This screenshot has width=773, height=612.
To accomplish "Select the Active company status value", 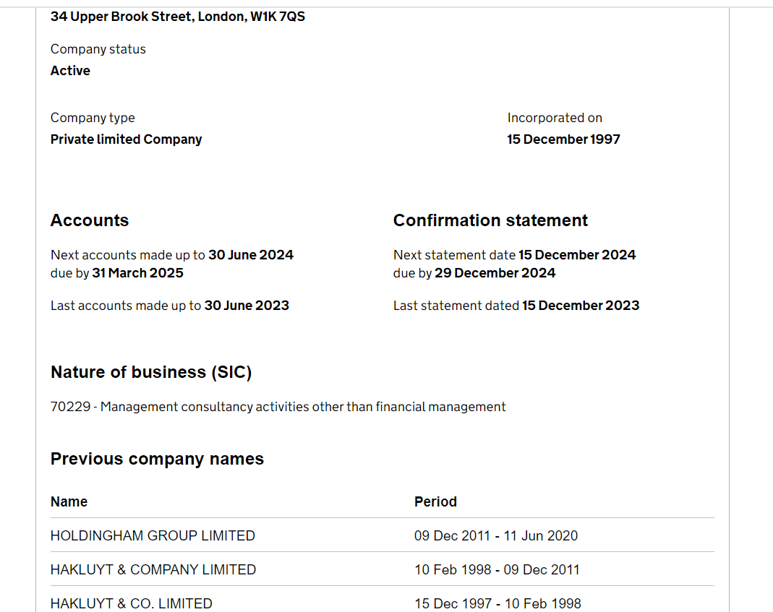I will click(70, 71).
